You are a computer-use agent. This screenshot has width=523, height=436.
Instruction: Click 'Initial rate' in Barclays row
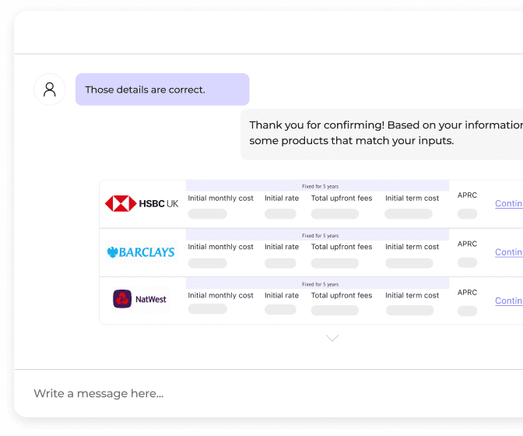(282, 247)
